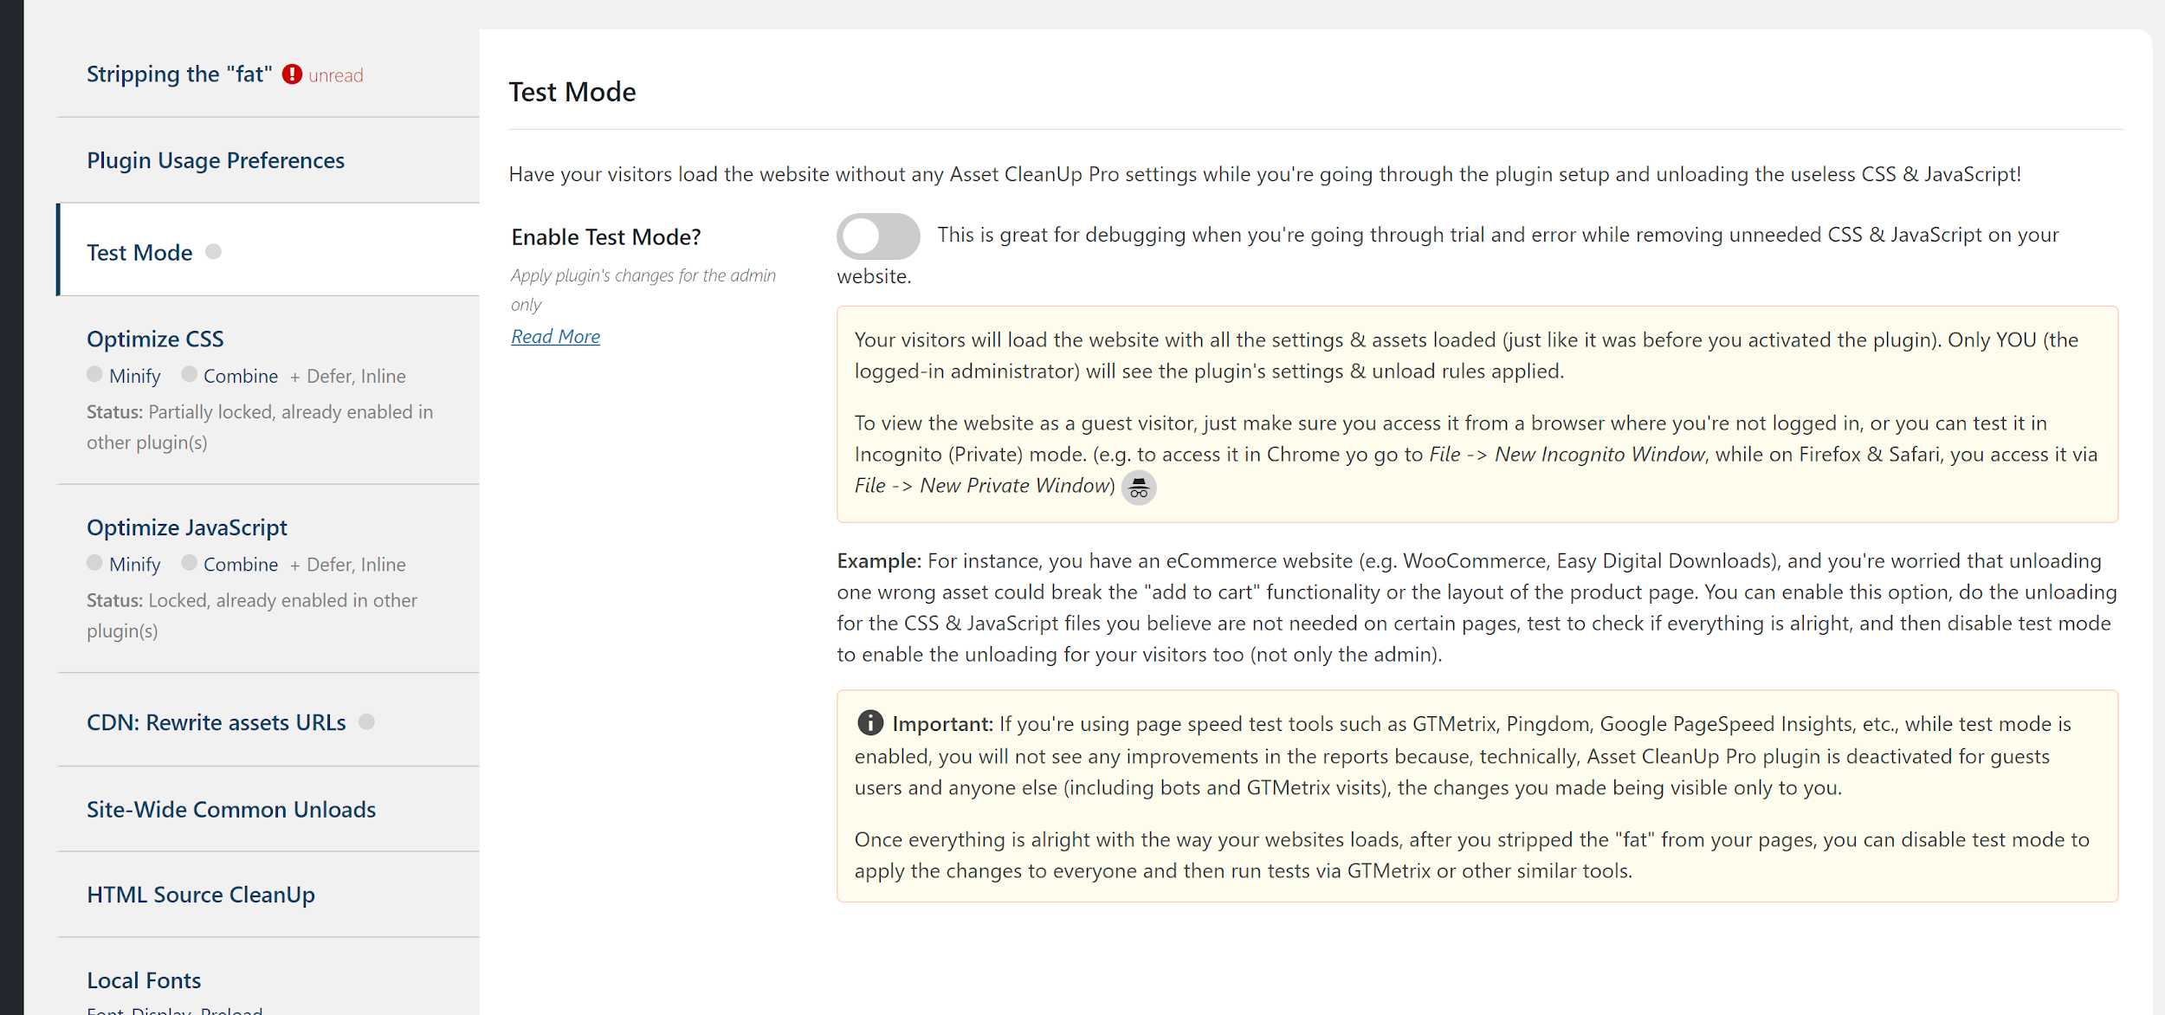Open the Optimize CSS settings tab
Viewport: 2165px width, 1015px height.
tap(155, 339)
